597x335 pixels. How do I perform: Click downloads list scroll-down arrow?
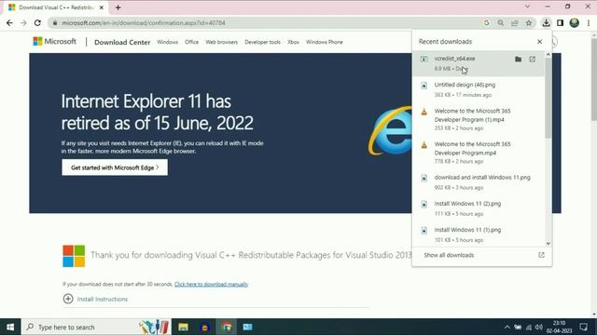[548, 243]
